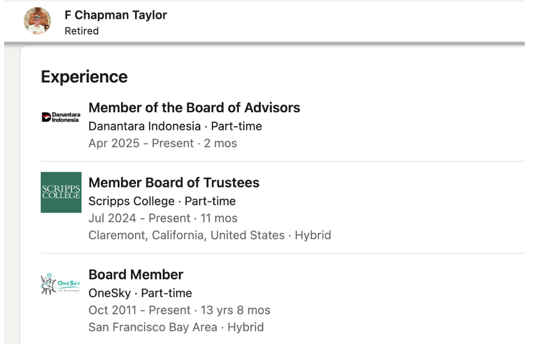554x354 pixels.
Task: Click the Retired headline under the name
Action: [81, 31]
